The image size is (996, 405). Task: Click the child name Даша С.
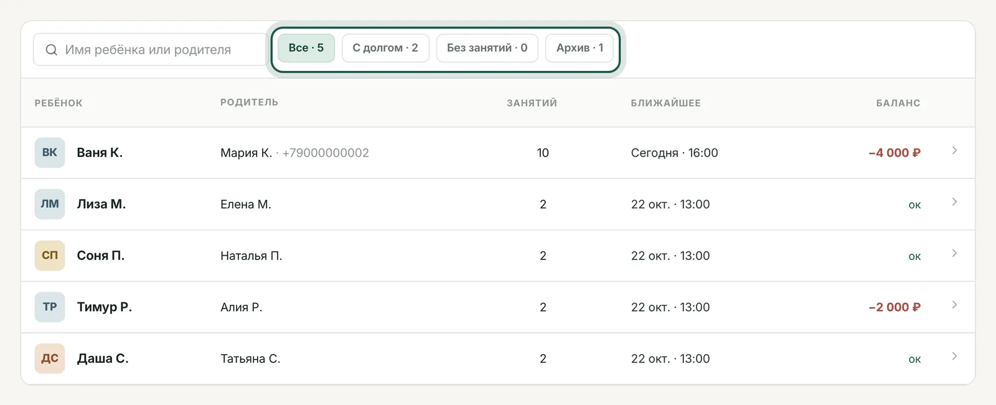point(103,358)
